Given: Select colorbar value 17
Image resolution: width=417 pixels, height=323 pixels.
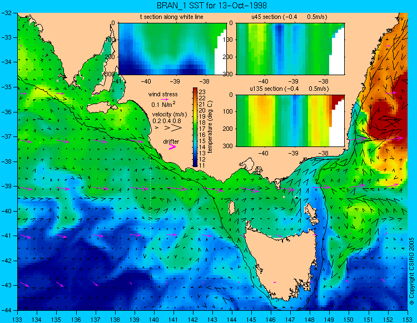Looking at the screenshot, I should pos(202,129).
